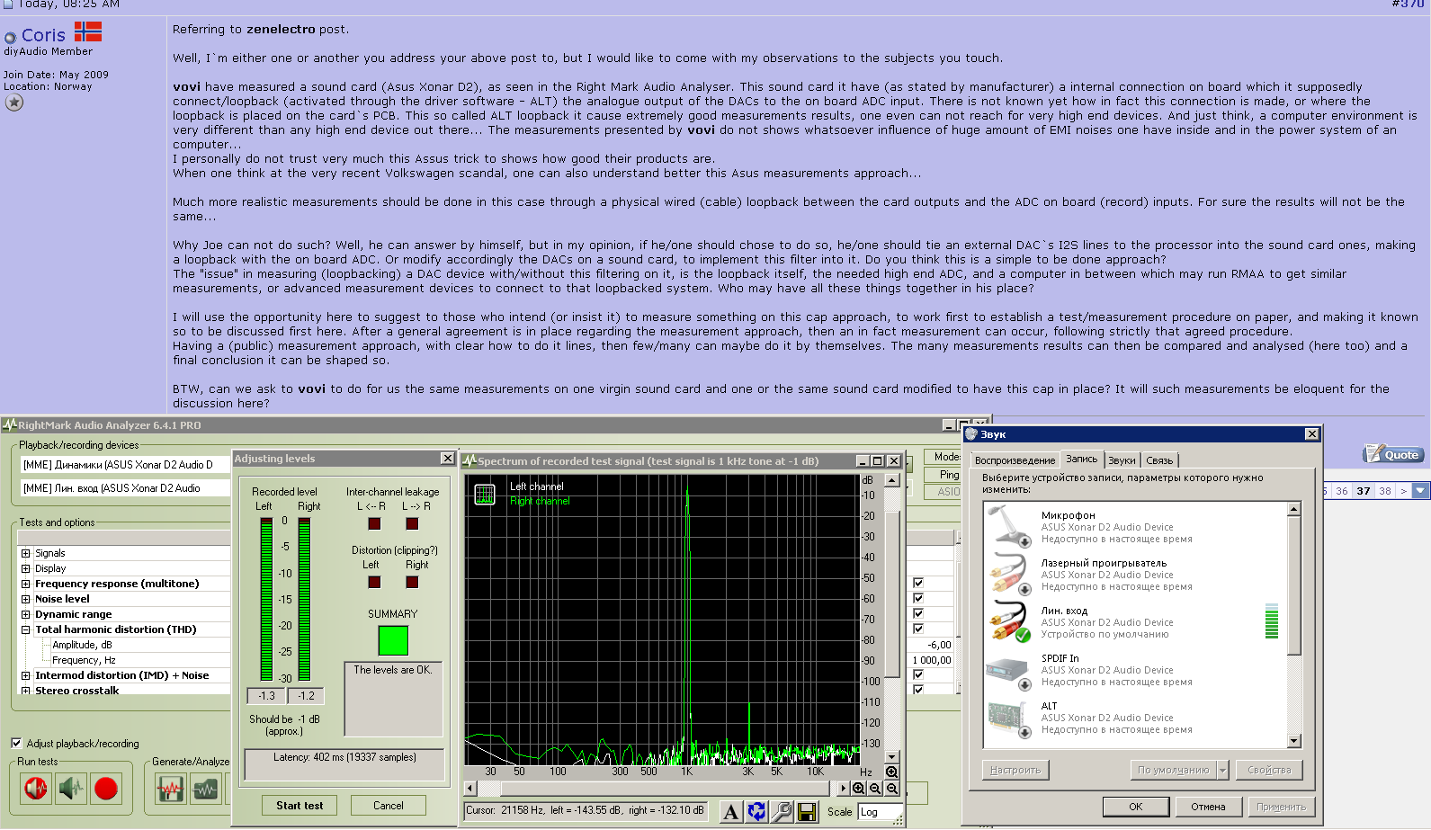Select the Лин. вход default device icon
Image resolution: width=1431 pixels, height=830 pixels.
(1009, 621)
